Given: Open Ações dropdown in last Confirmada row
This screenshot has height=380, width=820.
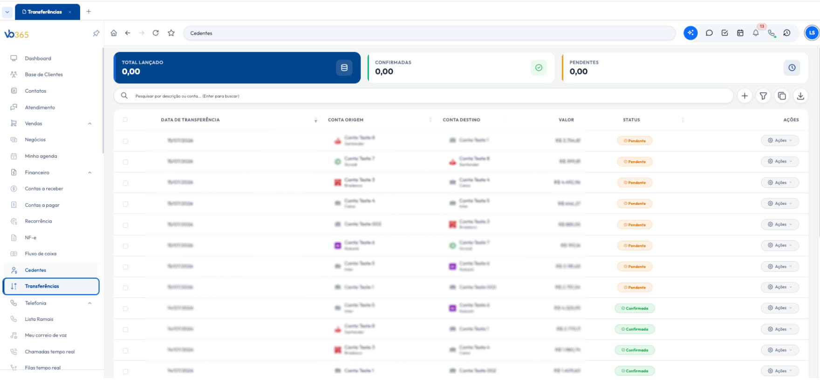Looking at the screenshot, I should (x=780, y=371).
